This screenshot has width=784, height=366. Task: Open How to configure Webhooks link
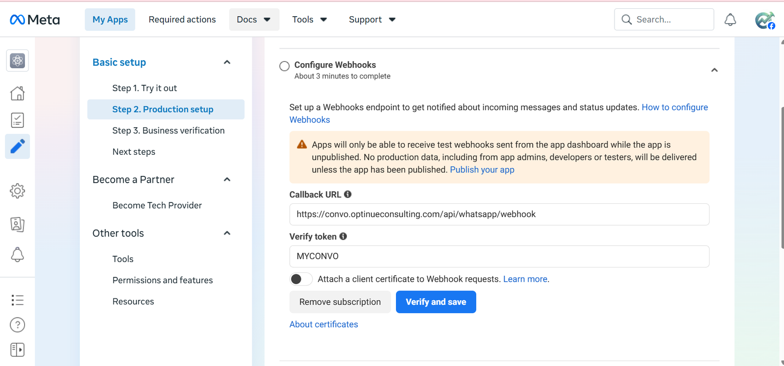tap(675, 107)
